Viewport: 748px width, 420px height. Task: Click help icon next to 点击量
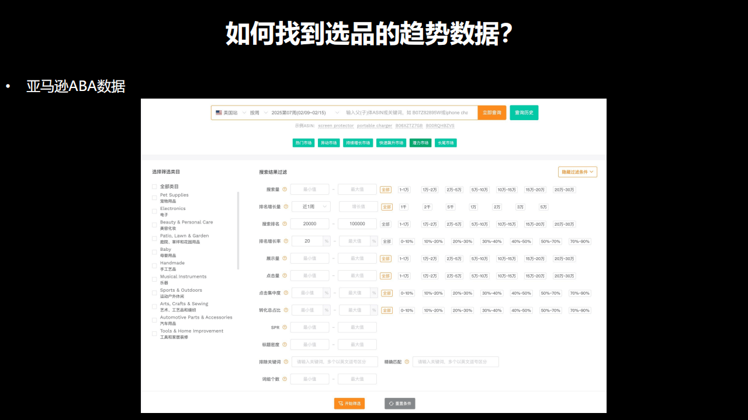(285, 275)
